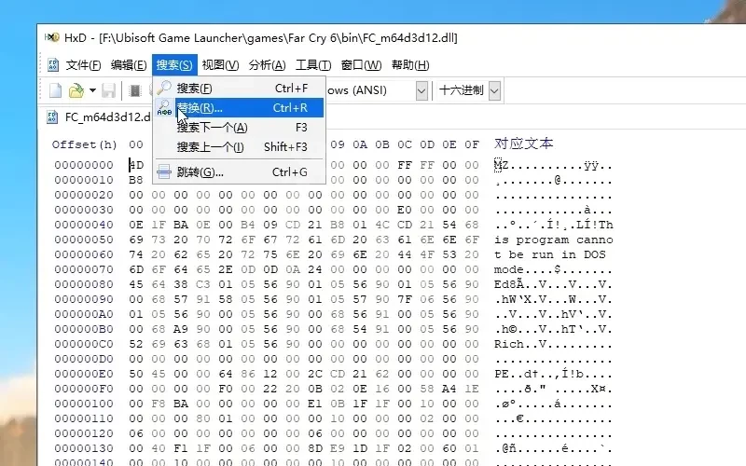Open the character encoding ANSI dropdown
Screen dimensions: 746x466
[421, 90]
